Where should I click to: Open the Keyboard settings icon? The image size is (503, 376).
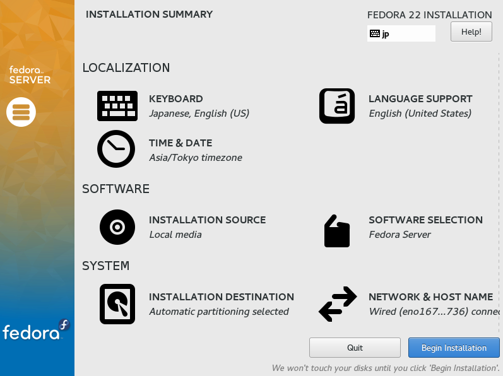point(117,106)
